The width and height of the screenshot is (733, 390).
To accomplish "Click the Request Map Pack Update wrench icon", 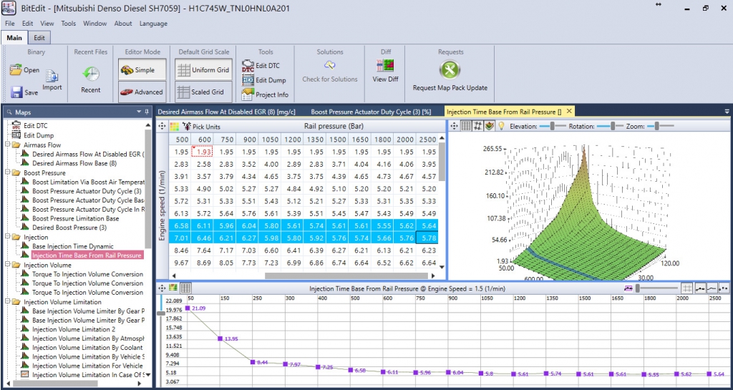I will coord(450,71).
